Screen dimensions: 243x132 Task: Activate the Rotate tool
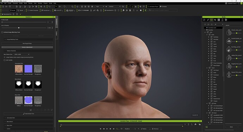(x=64, y=6)
